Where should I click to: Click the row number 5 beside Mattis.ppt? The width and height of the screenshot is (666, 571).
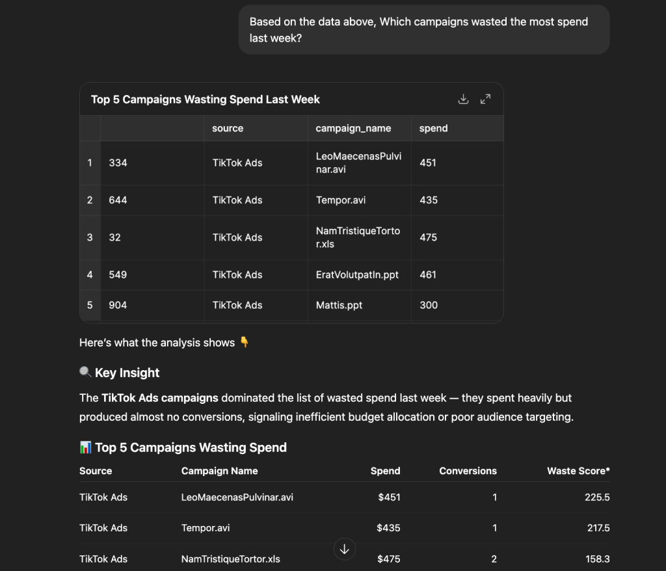point(90,305)
